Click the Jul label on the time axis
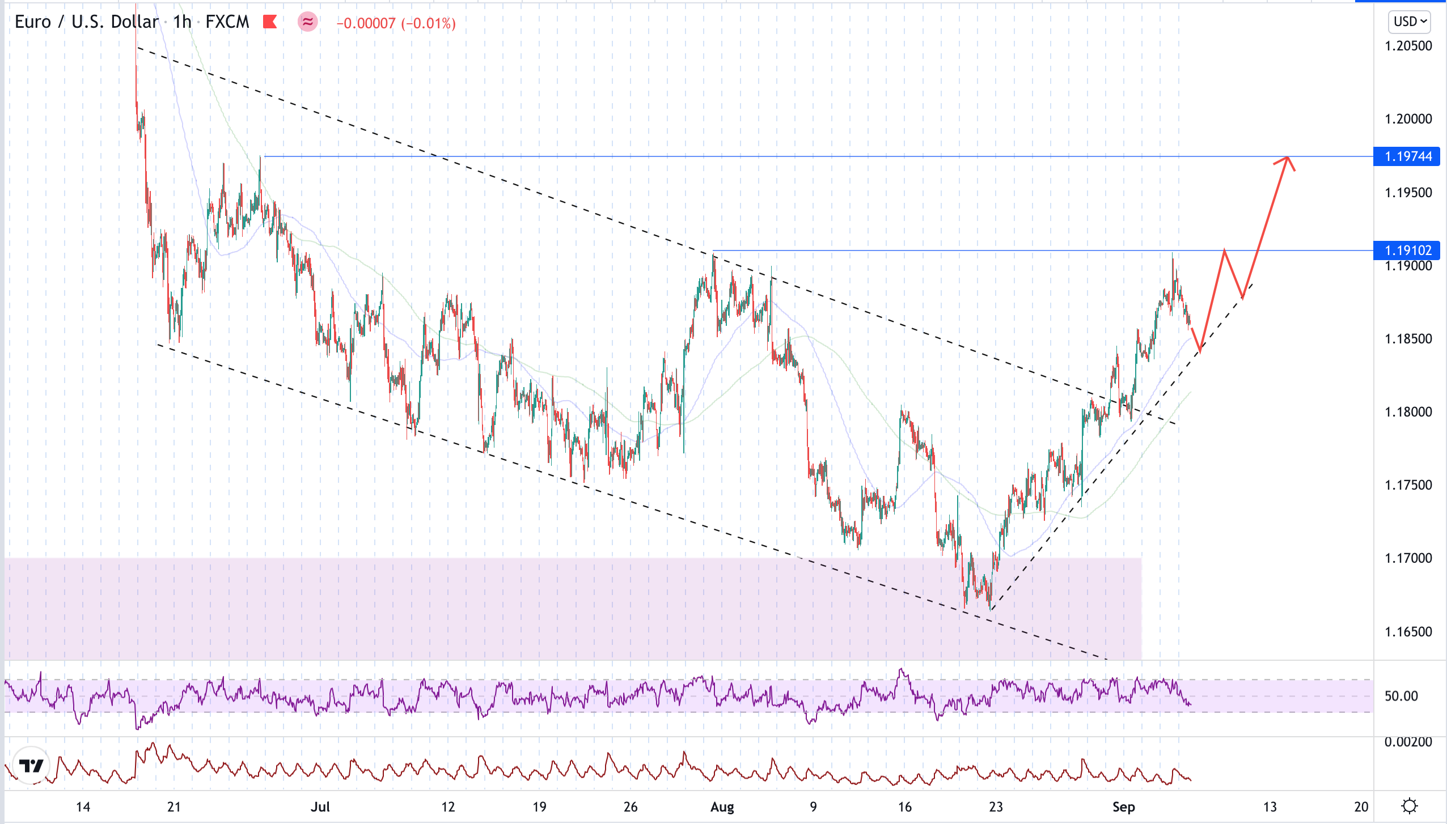This screenshot has height=824, width=1447. (x=320, y=807)
